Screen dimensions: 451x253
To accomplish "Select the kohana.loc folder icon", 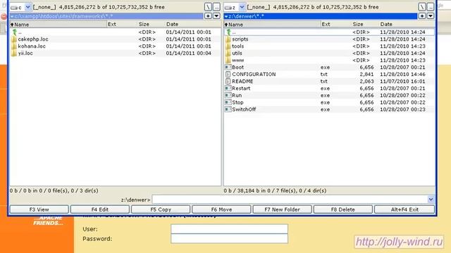I will pyautogui.click(x=14, y=46).
